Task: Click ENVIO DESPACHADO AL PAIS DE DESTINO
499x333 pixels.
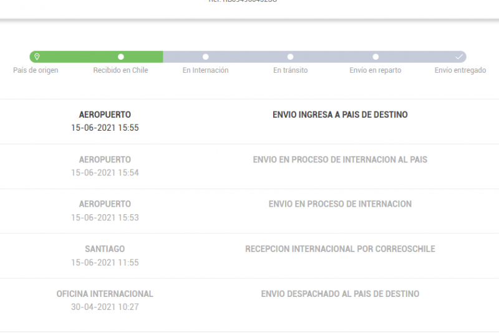Action: 340,294
